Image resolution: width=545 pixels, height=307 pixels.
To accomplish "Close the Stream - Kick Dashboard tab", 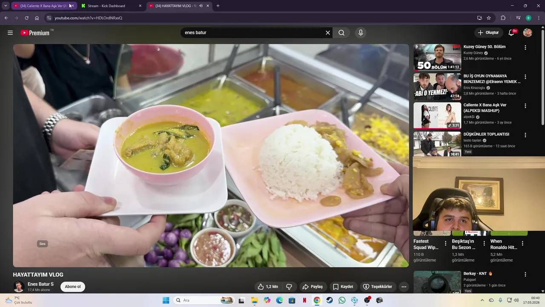I will 140,6.
